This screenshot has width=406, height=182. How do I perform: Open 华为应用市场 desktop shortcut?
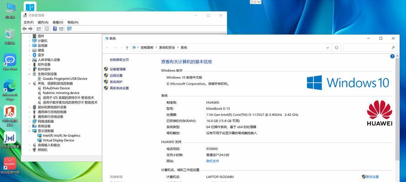[x=10, y=166]
